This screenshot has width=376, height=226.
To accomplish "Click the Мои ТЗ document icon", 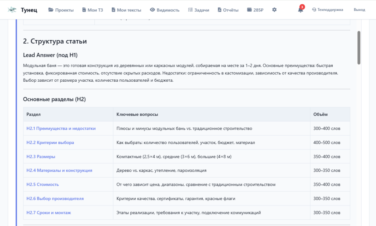I will (84, 10).
